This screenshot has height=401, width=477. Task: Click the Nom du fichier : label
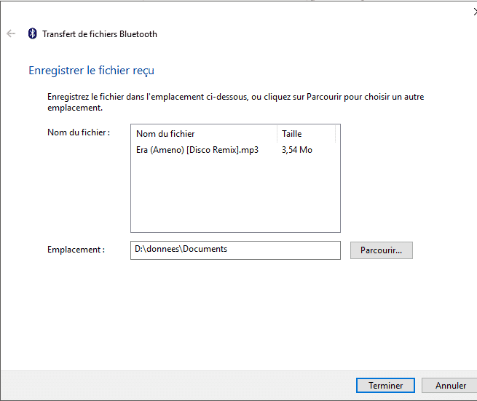(x=79, y=132)
